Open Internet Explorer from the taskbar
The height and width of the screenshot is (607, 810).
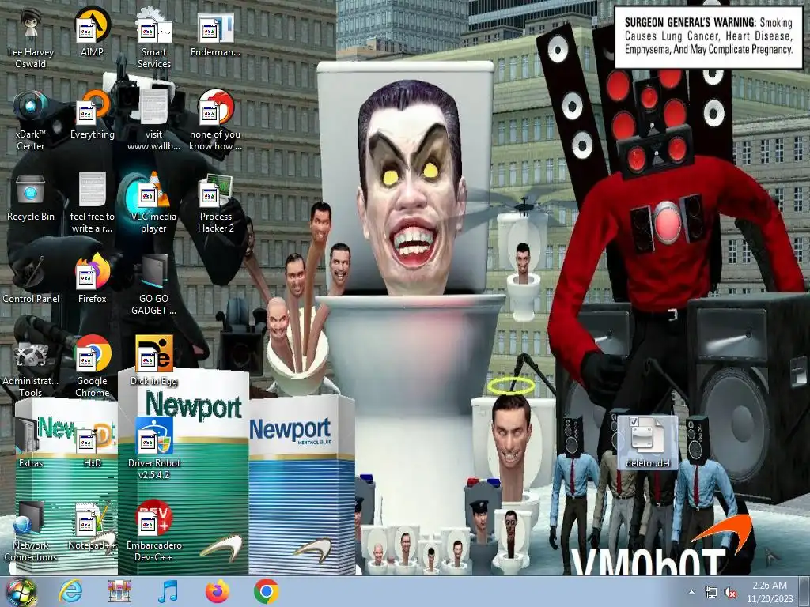click(x=70, y=591)
